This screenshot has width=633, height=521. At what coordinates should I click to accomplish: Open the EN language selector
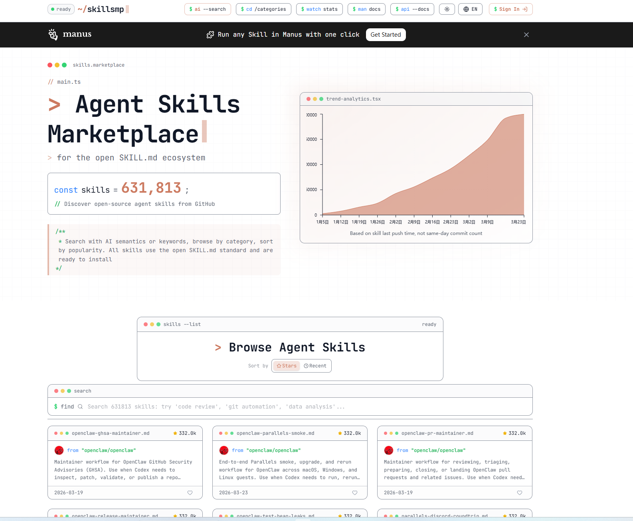pyautogui.click(x=470, y=9)
